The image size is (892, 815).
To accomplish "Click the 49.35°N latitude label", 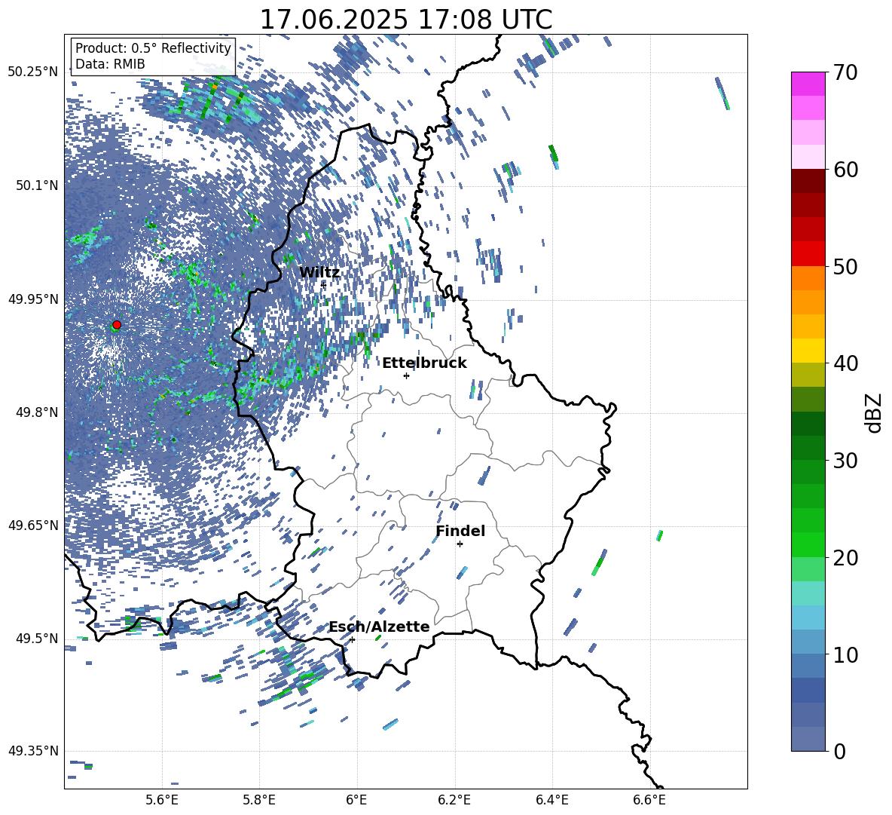I will coord(33,751).
